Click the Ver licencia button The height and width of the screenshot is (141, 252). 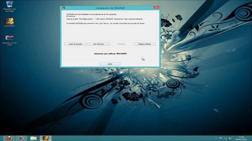(x=98, y=44)
